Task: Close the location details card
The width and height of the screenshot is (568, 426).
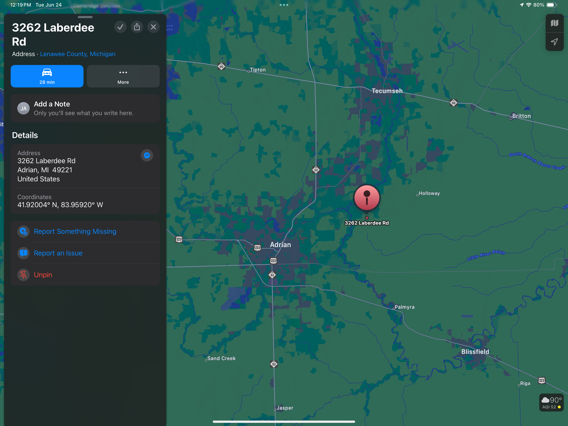Action: click(153, 27)
